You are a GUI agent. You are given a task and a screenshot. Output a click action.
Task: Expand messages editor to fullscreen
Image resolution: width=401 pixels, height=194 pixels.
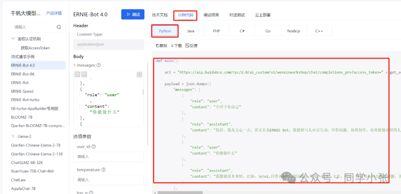click(139, 75)
